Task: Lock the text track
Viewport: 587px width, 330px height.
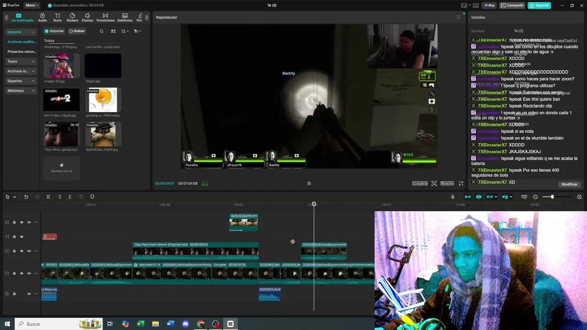Action: 14,237
